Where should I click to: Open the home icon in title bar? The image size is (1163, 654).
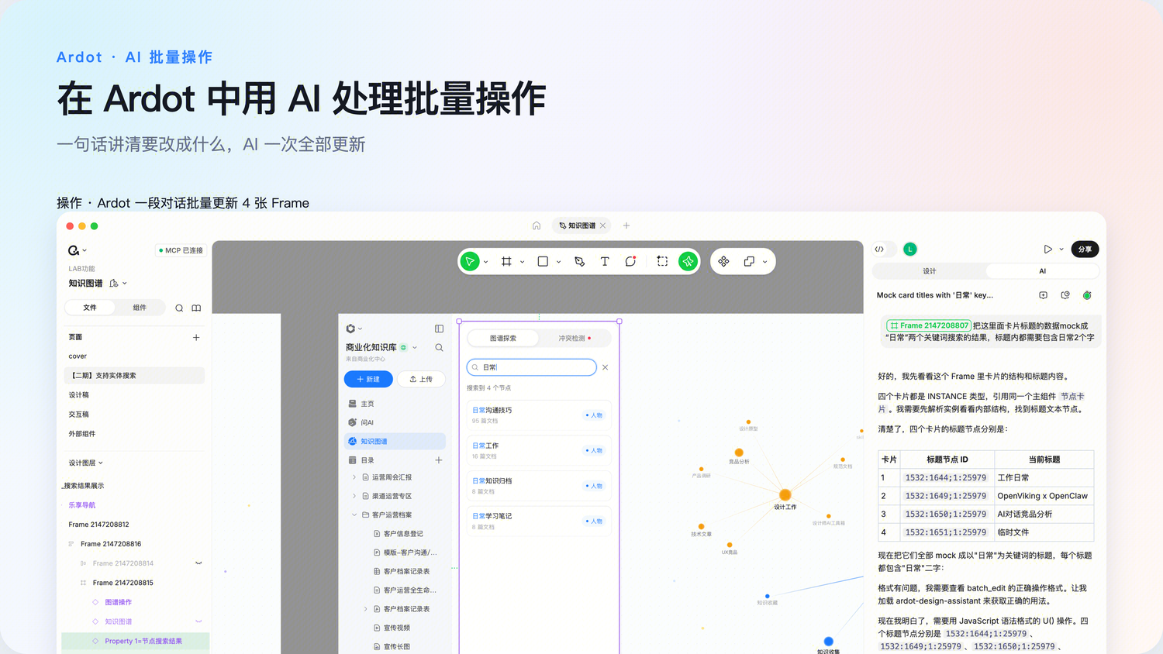coord(537,225)
